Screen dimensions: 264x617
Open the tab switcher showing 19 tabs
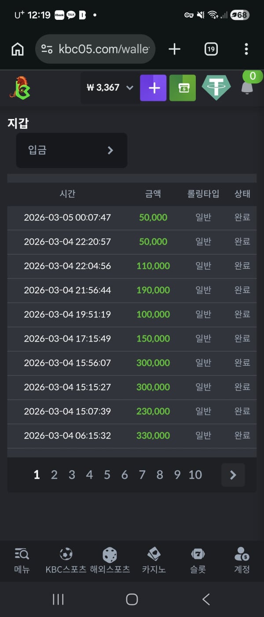click(x=211, y=49)
